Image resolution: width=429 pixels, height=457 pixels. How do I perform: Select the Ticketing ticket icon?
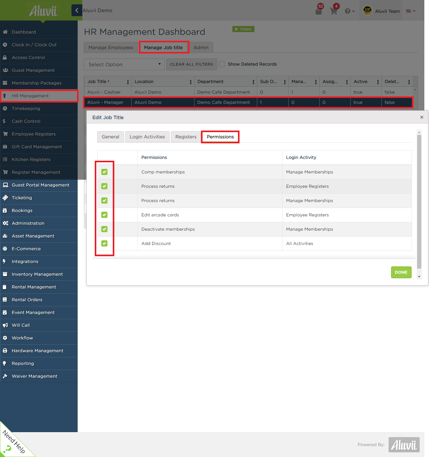[5, 198]
